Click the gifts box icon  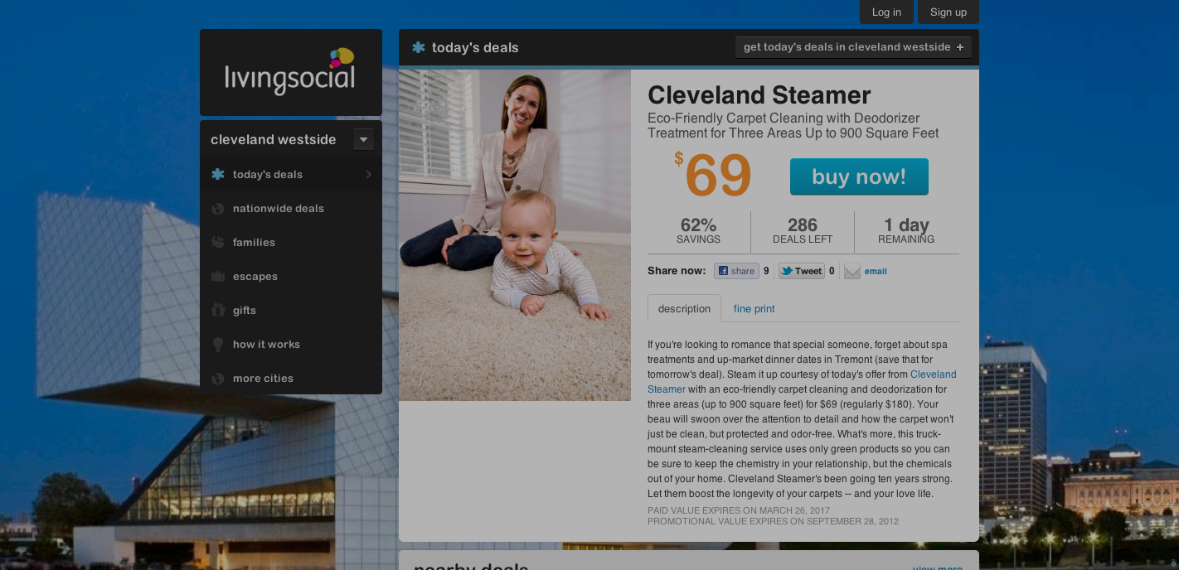(x=218, y=311)
